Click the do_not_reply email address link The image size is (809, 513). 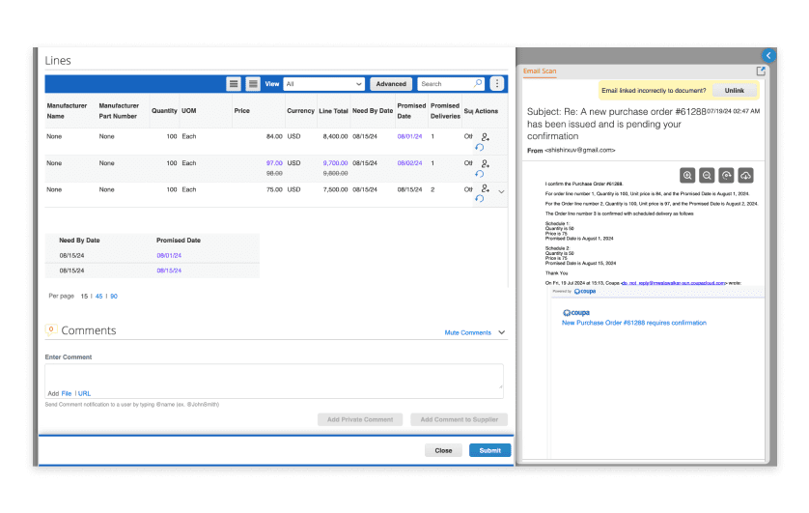point(674,283)
